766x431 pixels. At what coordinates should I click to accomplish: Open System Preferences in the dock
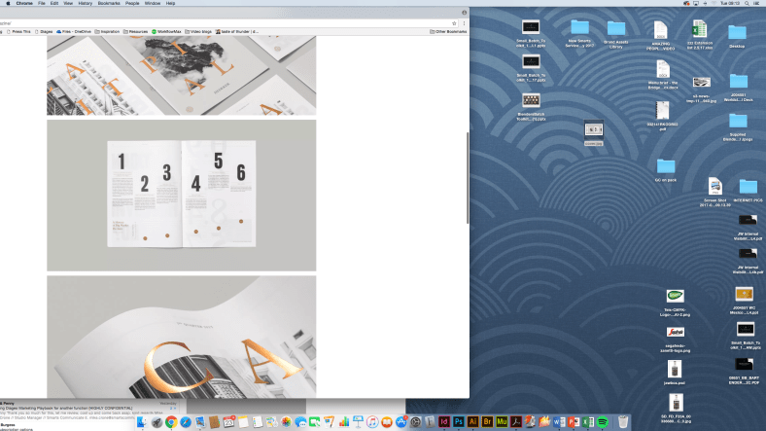(416, 421)
